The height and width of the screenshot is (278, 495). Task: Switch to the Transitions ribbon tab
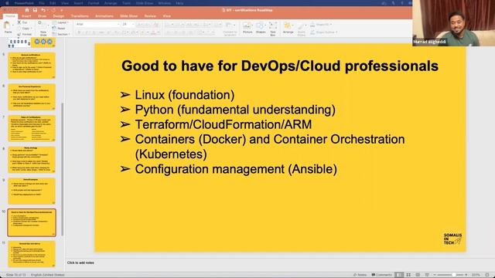(80, 15)
